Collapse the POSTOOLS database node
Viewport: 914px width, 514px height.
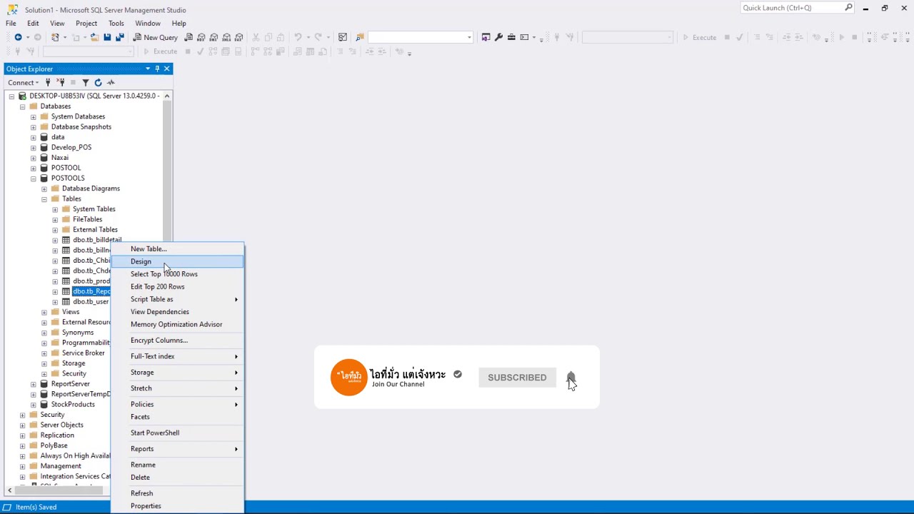coord(34,178)
